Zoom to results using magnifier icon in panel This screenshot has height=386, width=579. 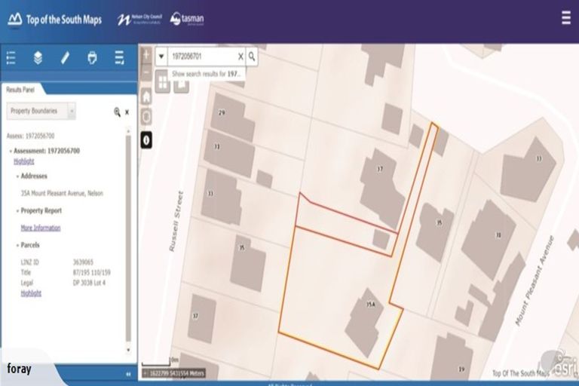117,112
